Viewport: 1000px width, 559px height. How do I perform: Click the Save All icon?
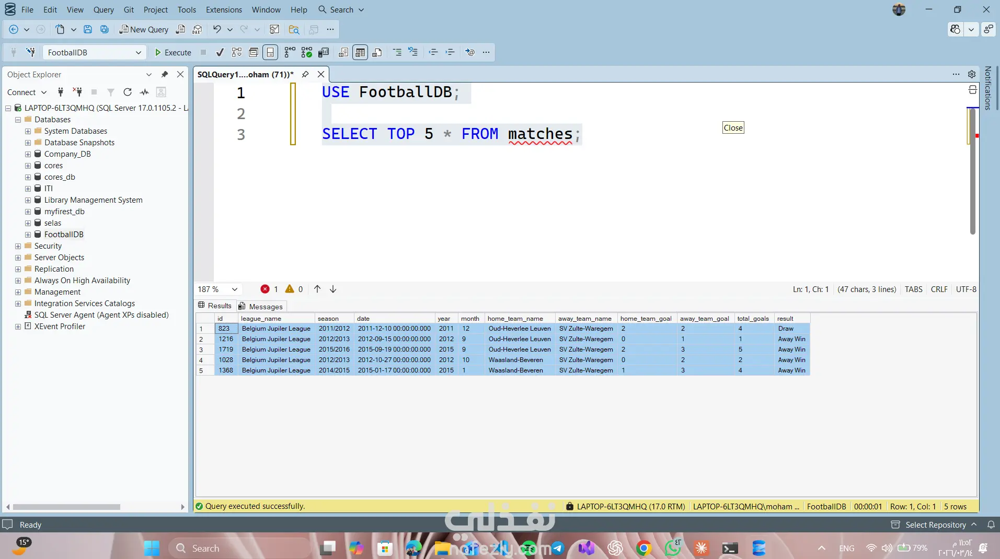(105, 29)
